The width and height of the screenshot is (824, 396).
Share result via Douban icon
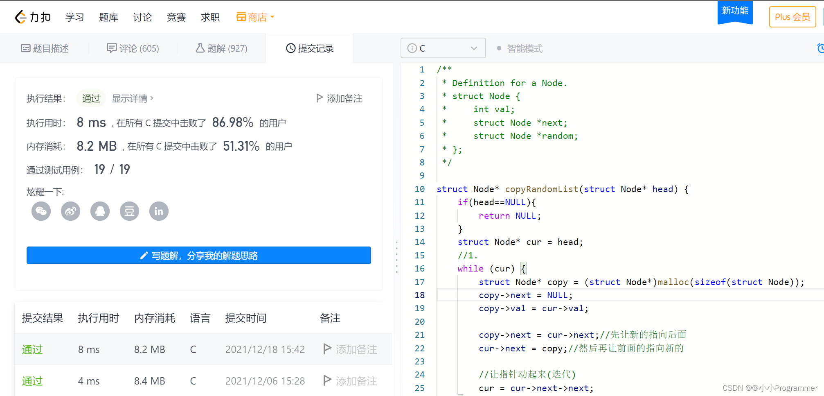pyautogui.click(x=130, y=211)
